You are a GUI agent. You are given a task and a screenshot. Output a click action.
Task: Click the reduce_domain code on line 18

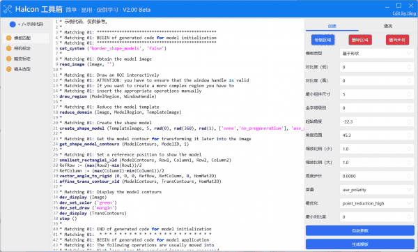(121, 112)
